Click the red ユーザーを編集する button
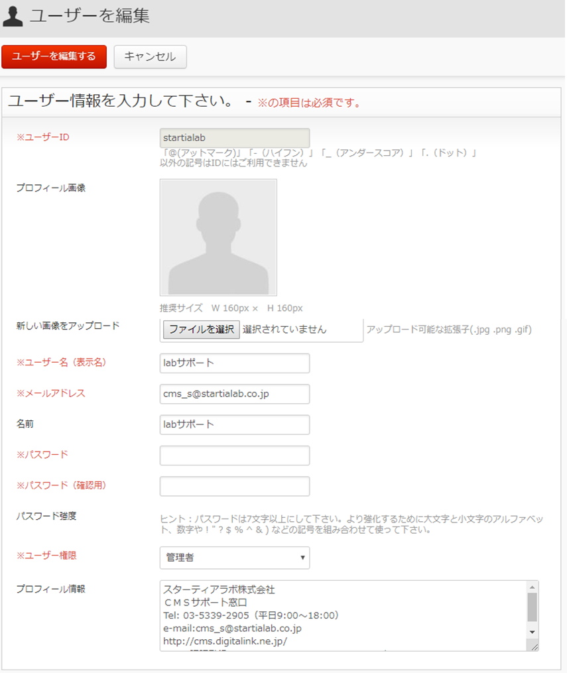Viewport: 567px width, 673px height. (x=54, y=56)
